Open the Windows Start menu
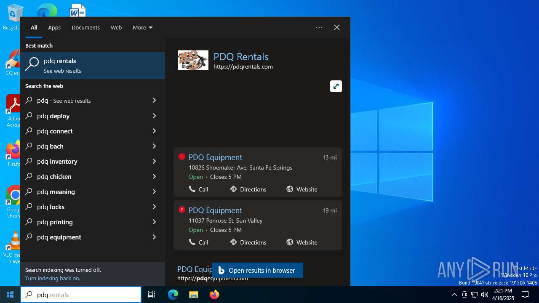This screenshot has width=539, height=303. [10, 295]
